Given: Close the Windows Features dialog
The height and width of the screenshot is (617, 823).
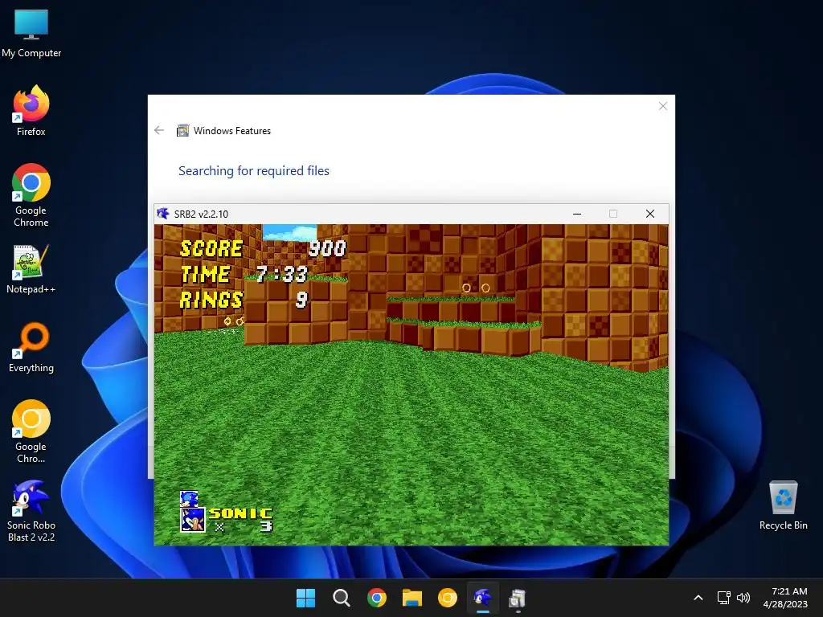Looking at the screenshot, I should pyautogui.click(x=663, y=106).
